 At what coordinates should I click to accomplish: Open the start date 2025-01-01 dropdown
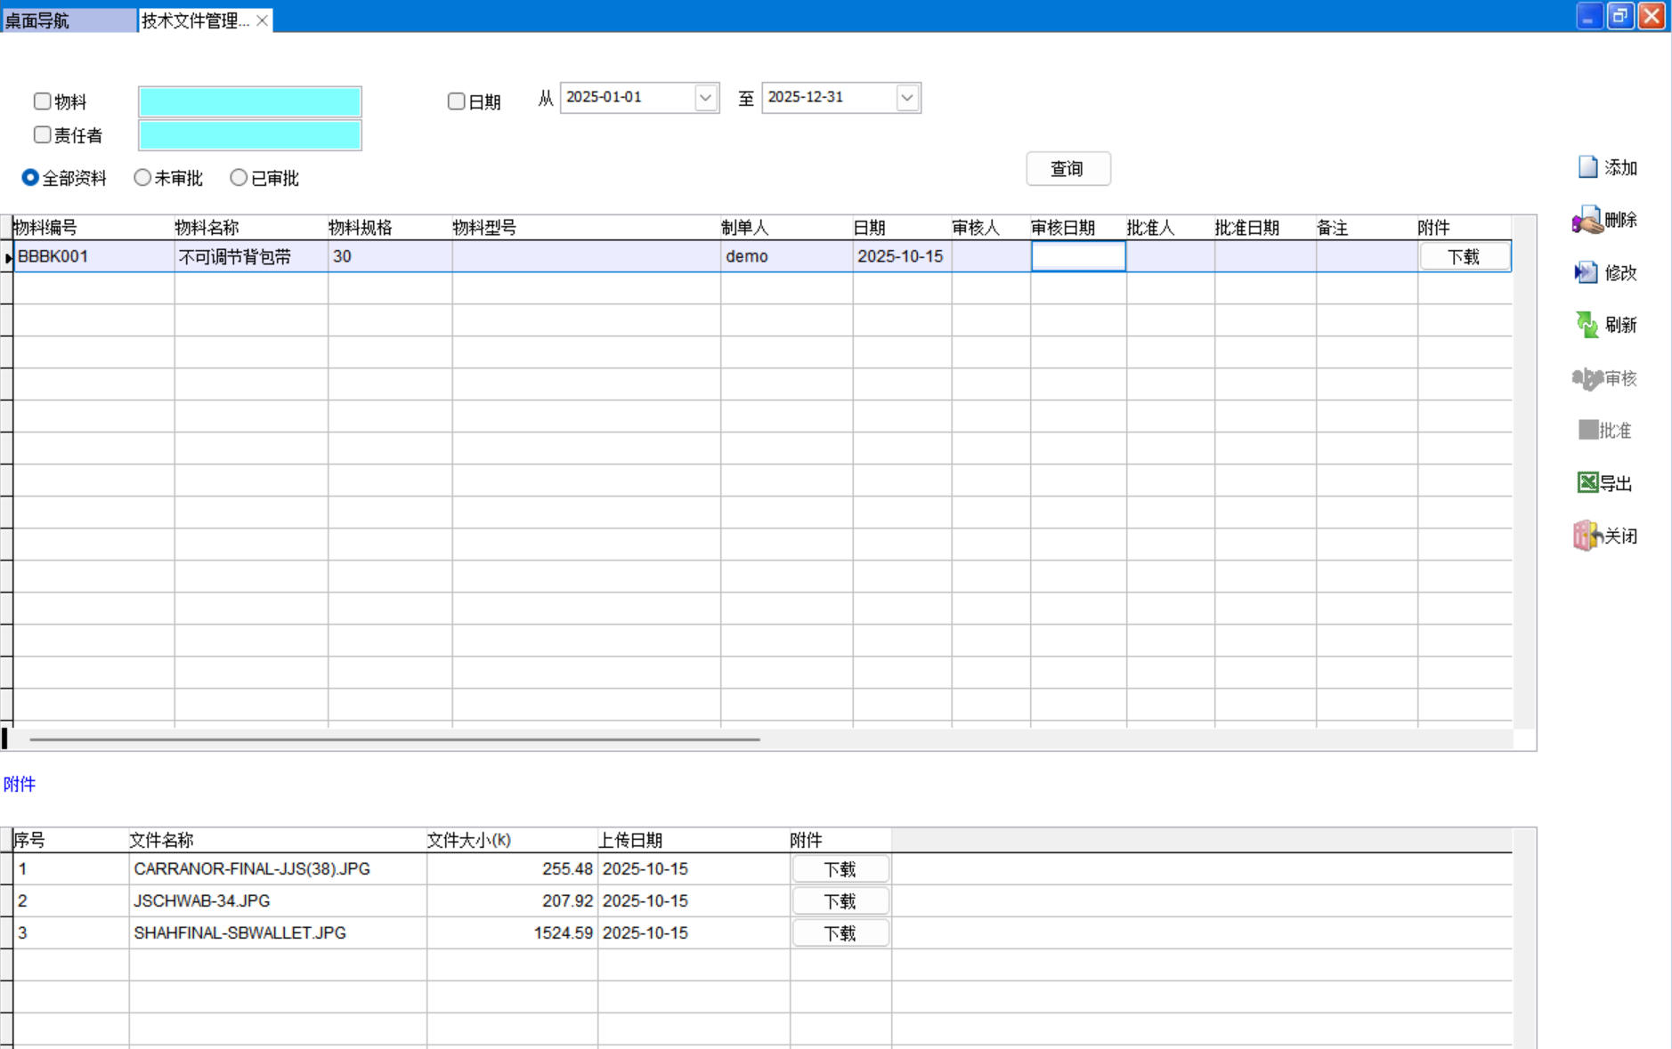pyautogui.click(x=705, y=98)
